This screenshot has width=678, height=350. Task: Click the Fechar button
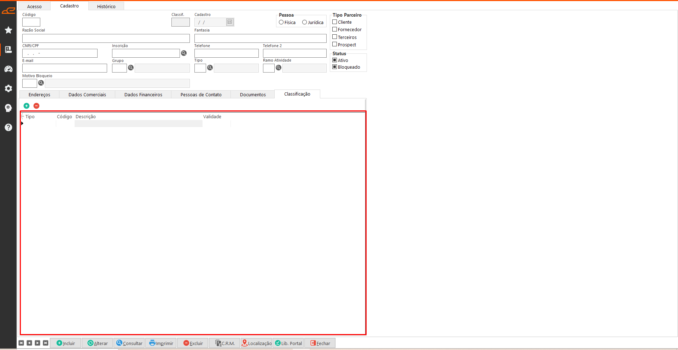pos(320,343)
